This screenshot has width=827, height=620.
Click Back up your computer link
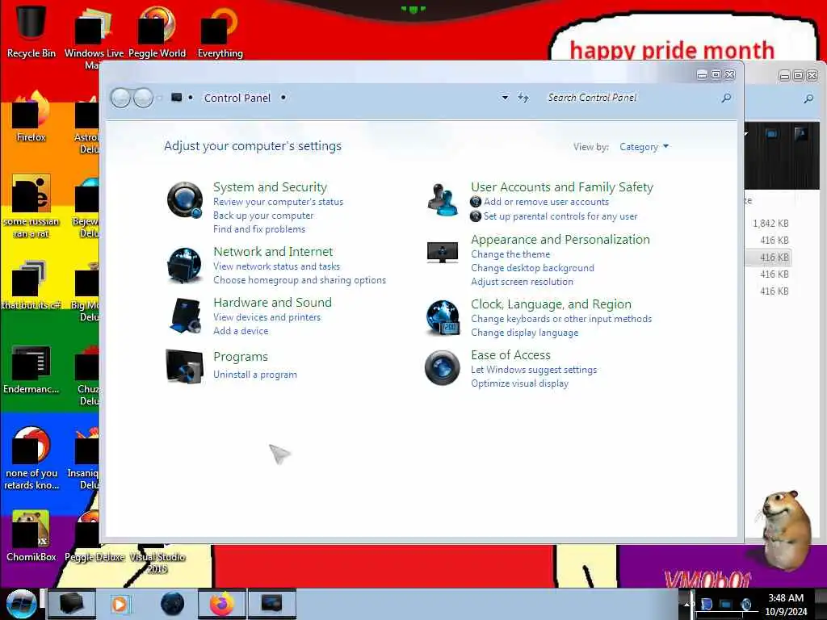tap(263, 216)
